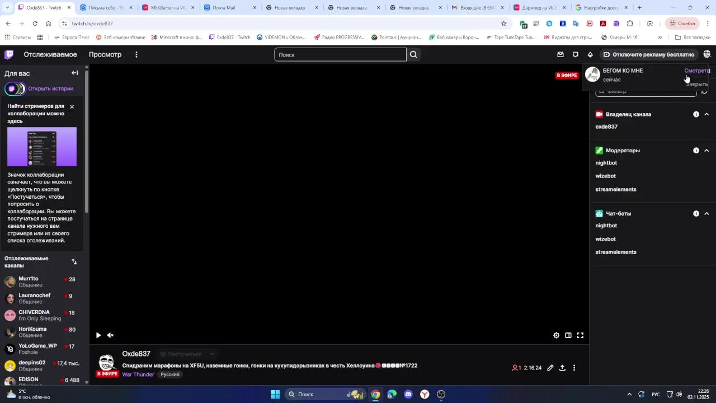Viewport: 716px width, 403px height.
Task: Close the collaboration tip card
Action: point(72,106)
